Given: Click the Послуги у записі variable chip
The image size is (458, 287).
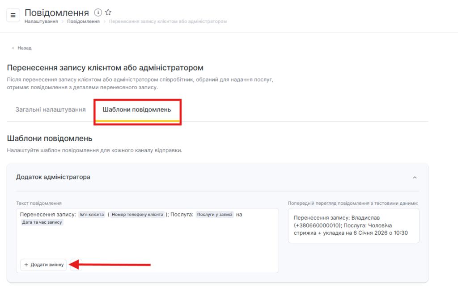Looking at the screenshot, I should pos(215,215).
